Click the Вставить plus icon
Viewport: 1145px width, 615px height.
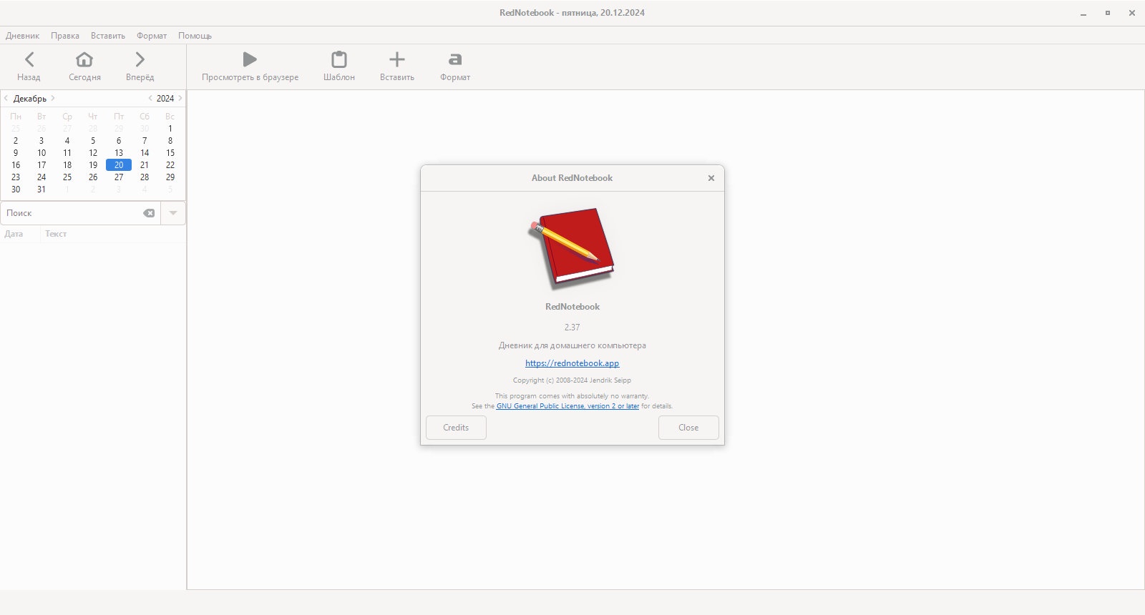click(397, 59)
